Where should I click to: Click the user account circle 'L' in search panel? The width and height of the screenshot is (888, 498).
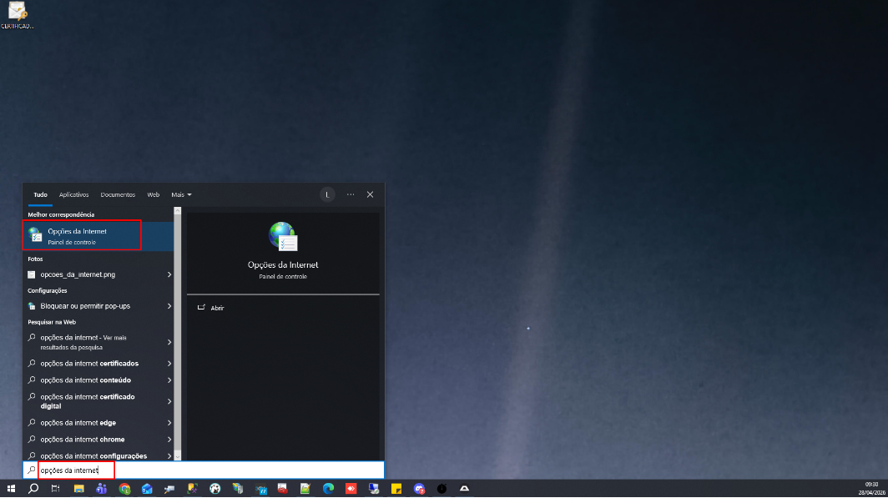[x=327, y=194]
